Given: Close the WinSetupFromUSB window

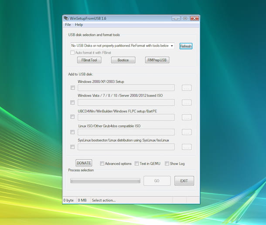Looking at the screenshot, I should [x=194, y=18].
